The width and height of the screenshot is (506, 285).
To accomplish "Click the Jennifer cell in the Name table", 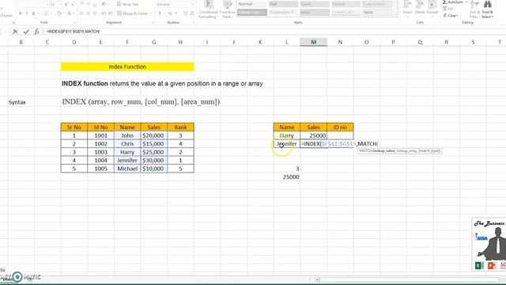I will tap(127, 160).
